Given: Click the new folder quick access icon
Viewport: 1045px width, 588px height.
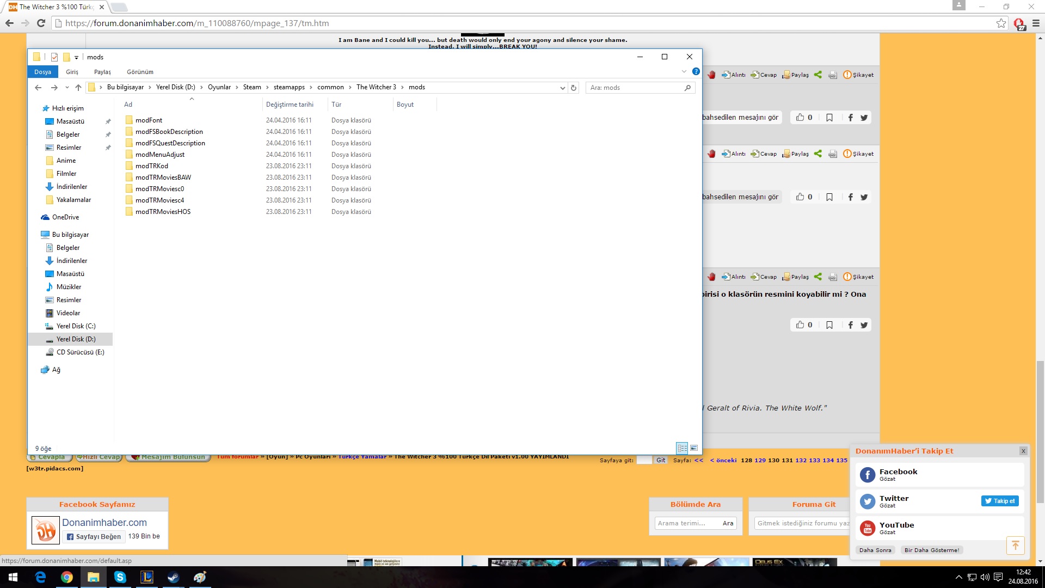Looking at the screenshot, I should click(66, 57).
